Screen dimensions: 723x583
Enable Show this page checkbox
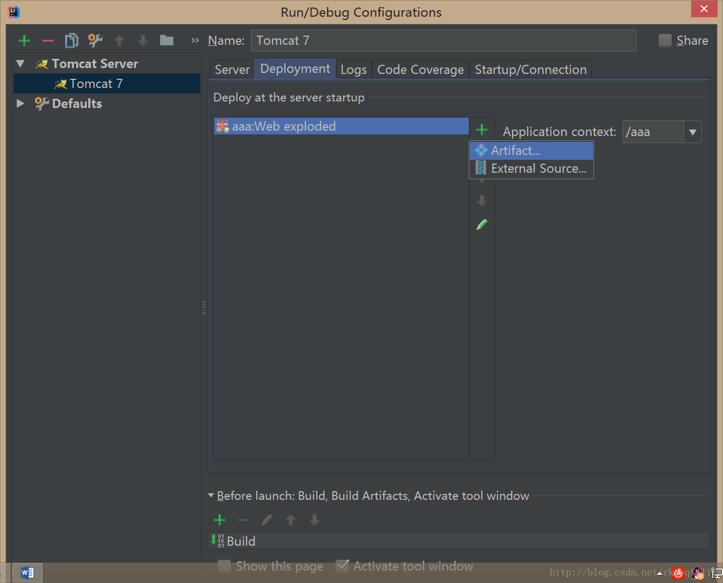224,566
